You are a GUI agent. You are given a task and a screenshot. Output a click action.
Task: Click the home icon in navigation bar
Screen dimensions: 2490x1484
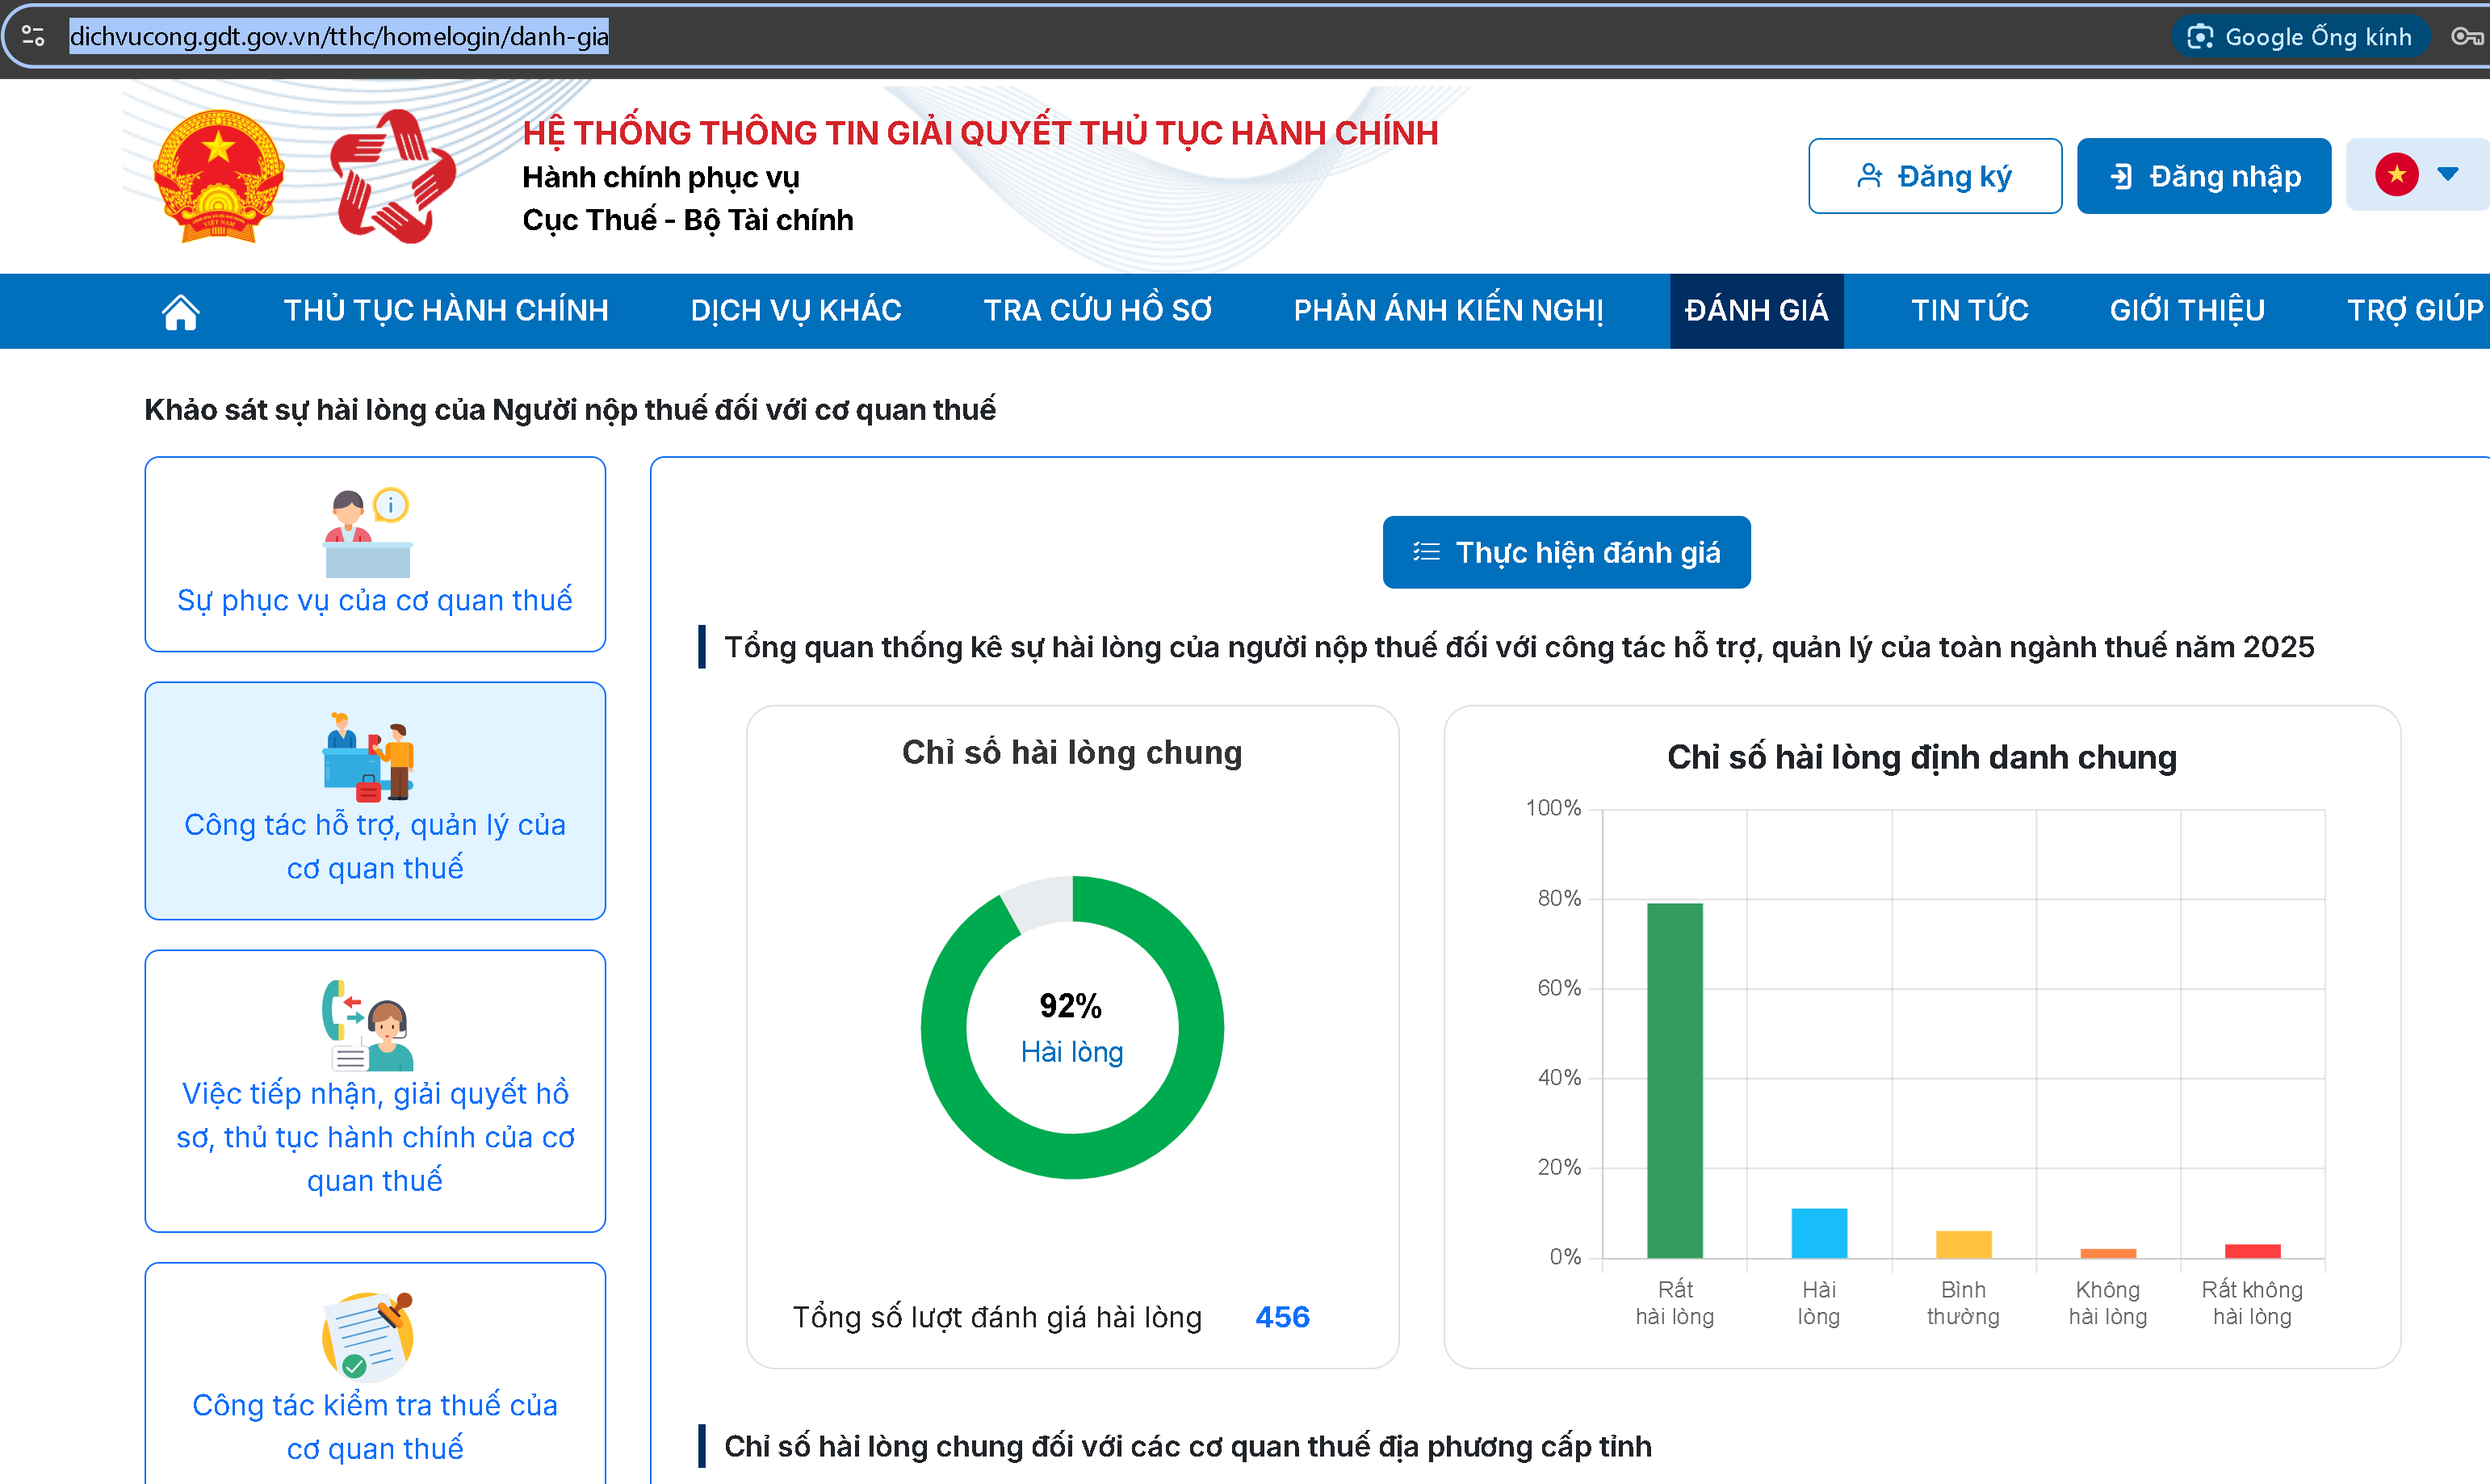pyautogui.click(x=181, y=311)
